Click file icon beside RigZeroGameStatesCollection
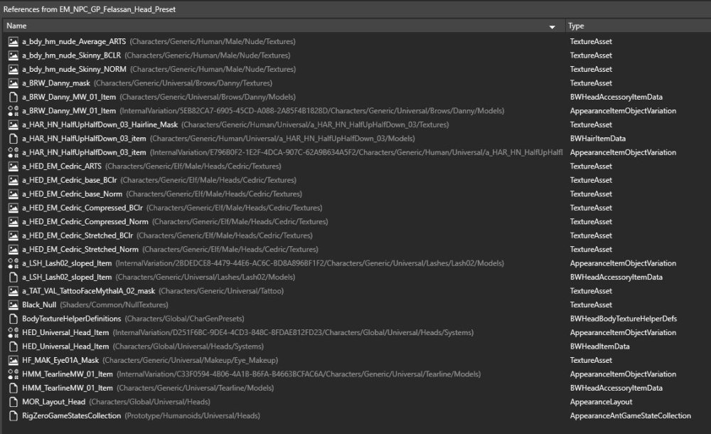Screen dimensions: 711x434 13,416
